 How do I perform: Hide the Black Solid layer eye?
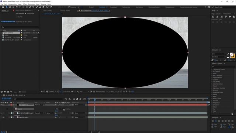point(1,105)
